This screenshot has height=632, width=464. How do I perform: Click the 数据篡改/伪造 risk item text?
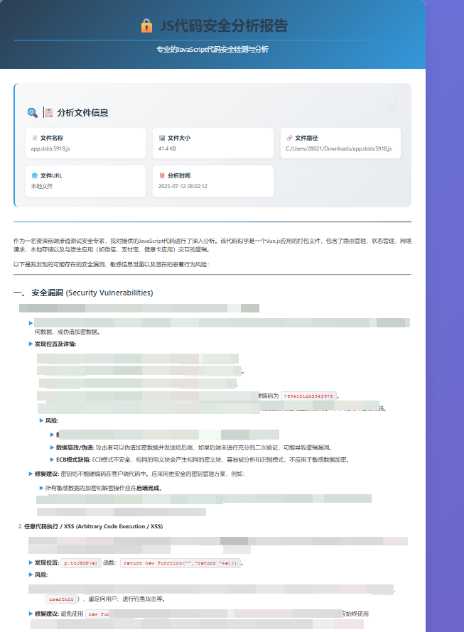194,447
